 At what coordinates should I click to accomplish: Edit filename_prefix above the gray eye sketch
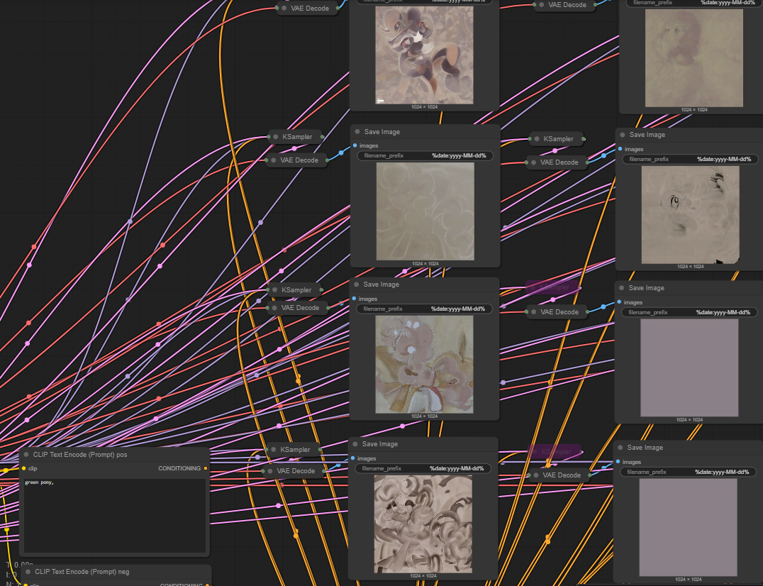[690, 159]
